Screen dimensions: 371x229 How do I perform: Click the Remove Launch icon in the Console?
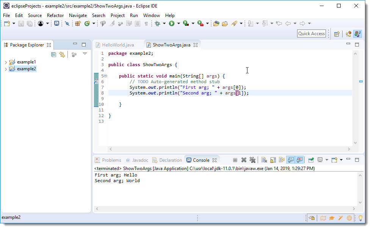[244, 160]
